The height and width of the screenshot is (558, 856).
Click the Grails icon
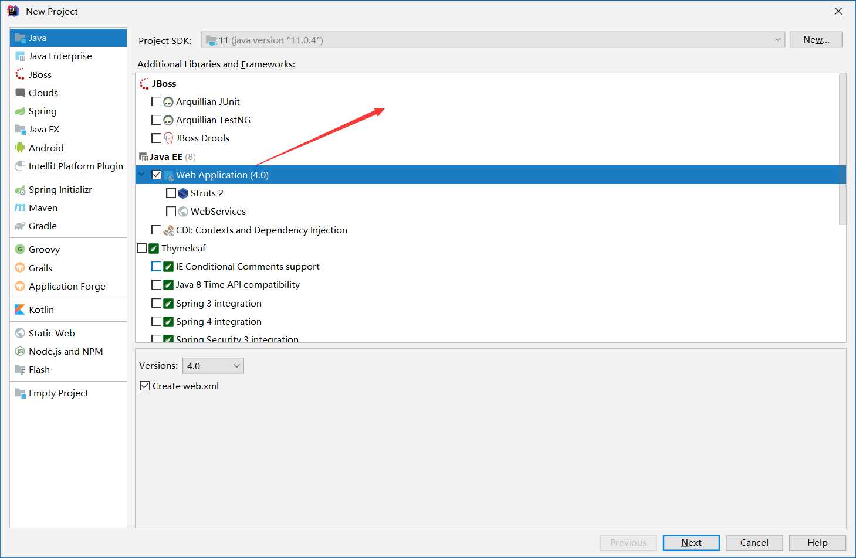click(x=20, y=268)
